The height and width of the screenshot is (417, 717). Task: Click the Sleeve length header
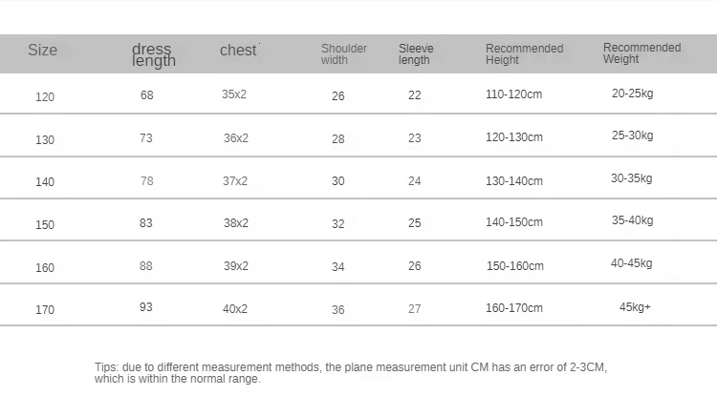[416, 54]
